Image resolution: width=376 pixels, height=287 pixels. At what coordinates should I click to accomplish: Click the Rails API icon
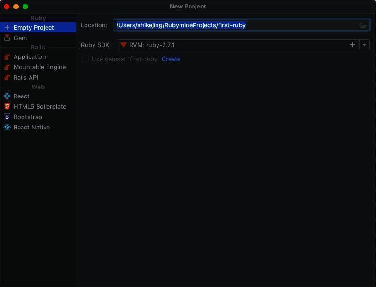pos(7,77)
